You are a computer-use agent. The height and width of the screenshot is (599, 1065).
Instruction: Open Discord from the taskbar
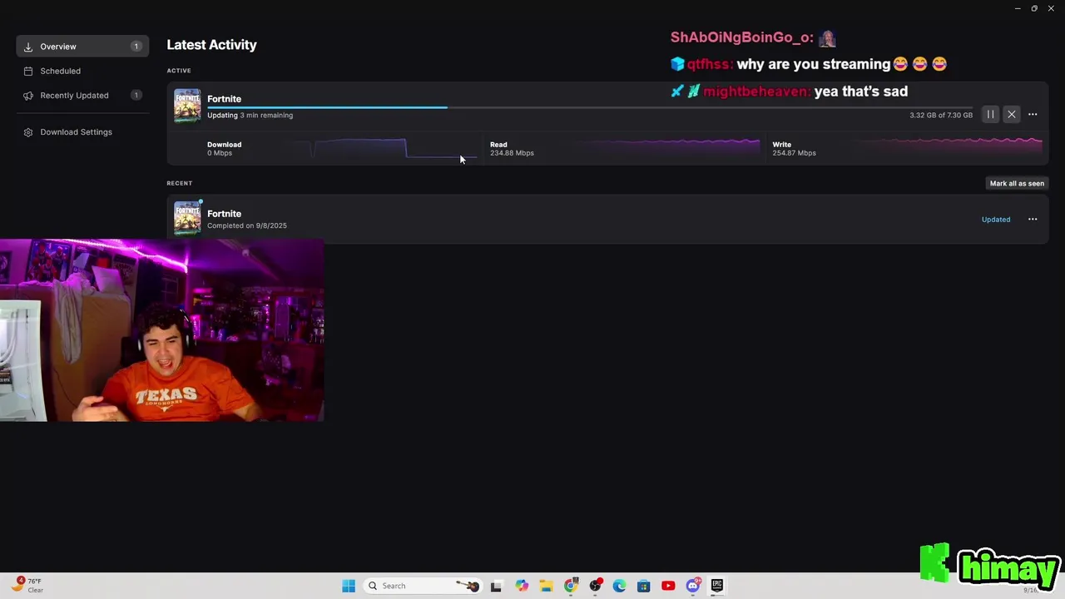[692, 586]
